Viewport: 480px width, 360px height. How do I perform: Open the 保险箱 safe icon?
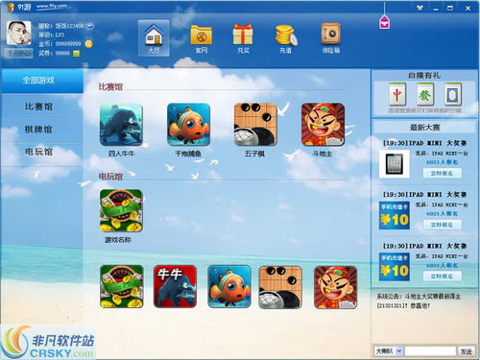click(331, 38)
